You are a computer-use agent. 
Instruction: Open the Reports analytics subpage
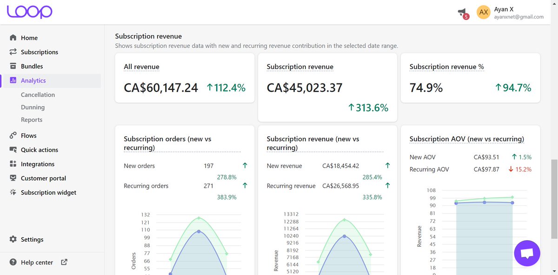(x=32, y=120)
